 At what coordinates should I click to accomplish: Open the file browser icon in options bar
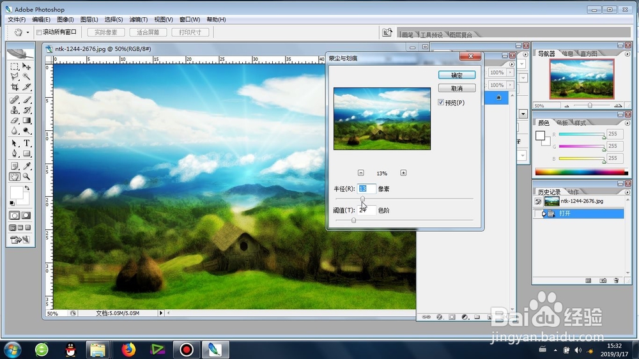coord(387,32)
